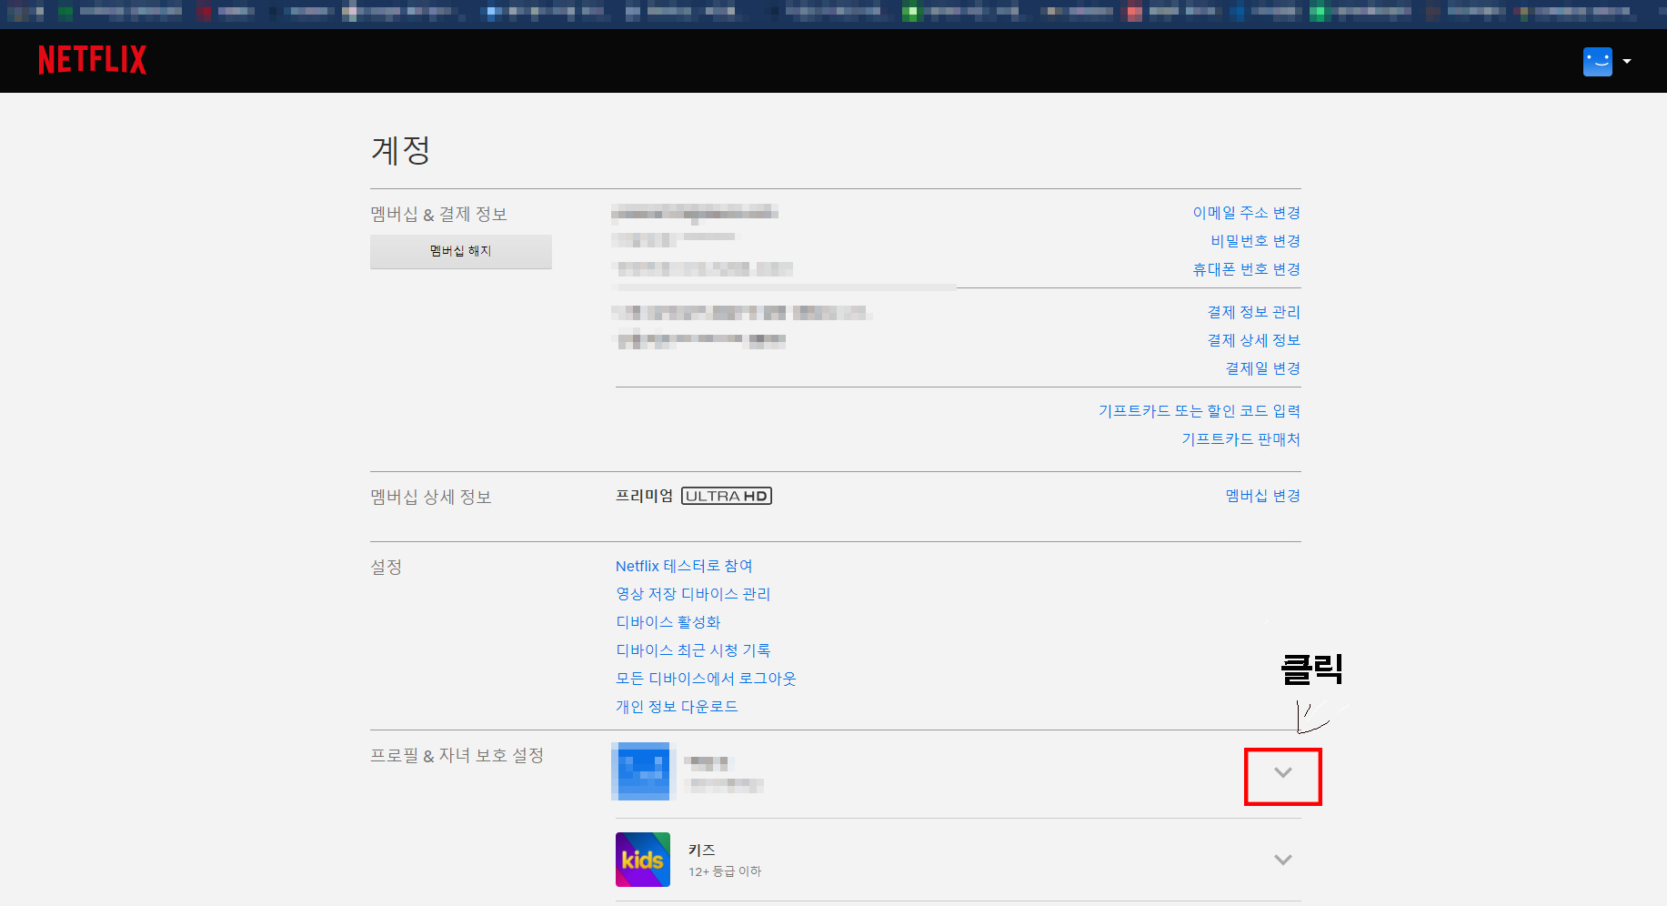This screenshot has height=906, width=1667.
Task: Click the Kids profile avatar
Action: click(x=642, y=860)
